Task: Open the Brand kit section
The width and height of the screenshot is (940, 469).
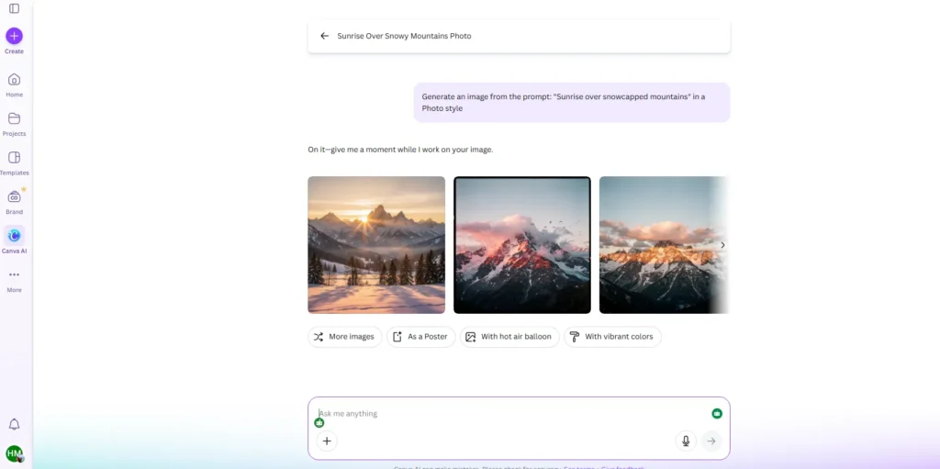Action: pos(15,202)
